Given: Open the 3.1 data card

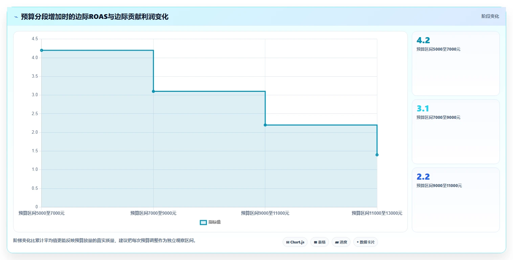Looking at the screenshot, I should pyautogui.click(x=455, y=132).
